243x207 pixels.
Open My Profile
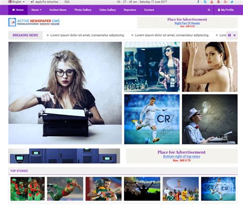[226, 10]
